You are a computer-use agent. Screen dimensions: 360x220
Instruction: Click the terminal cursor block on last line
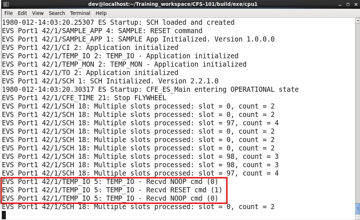coord(4,215)
